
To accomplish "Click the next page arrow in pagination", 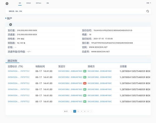I will coord(91,111).
